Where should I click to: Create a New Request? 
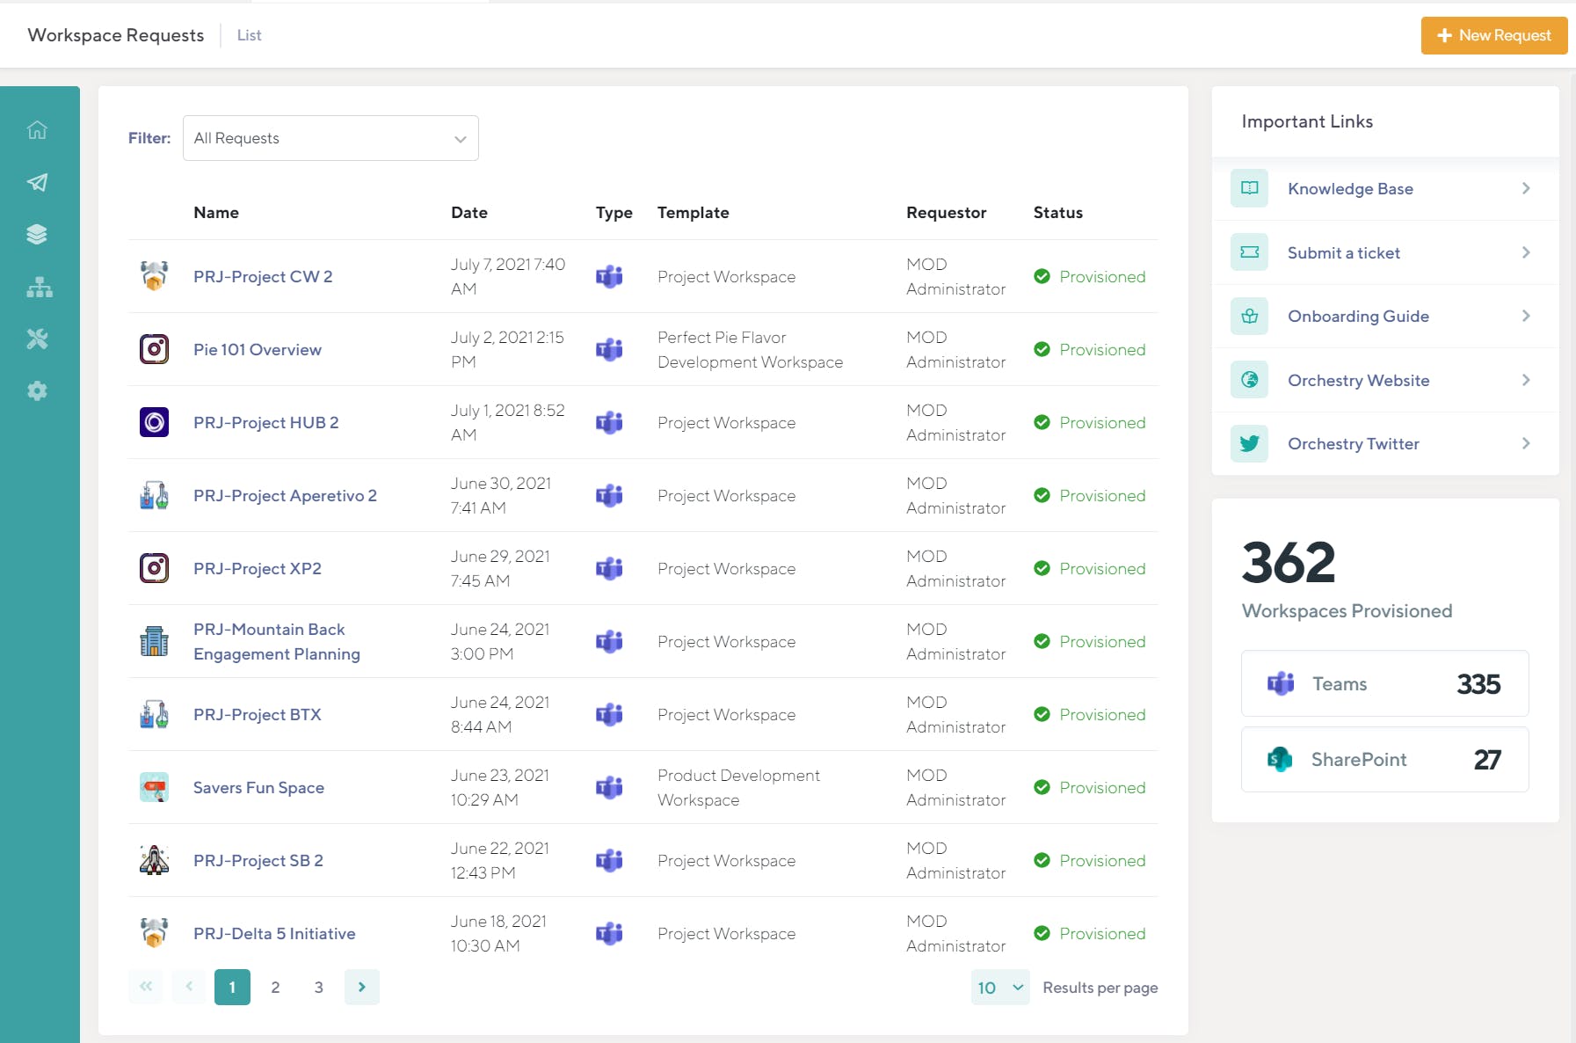(1493, 35)
